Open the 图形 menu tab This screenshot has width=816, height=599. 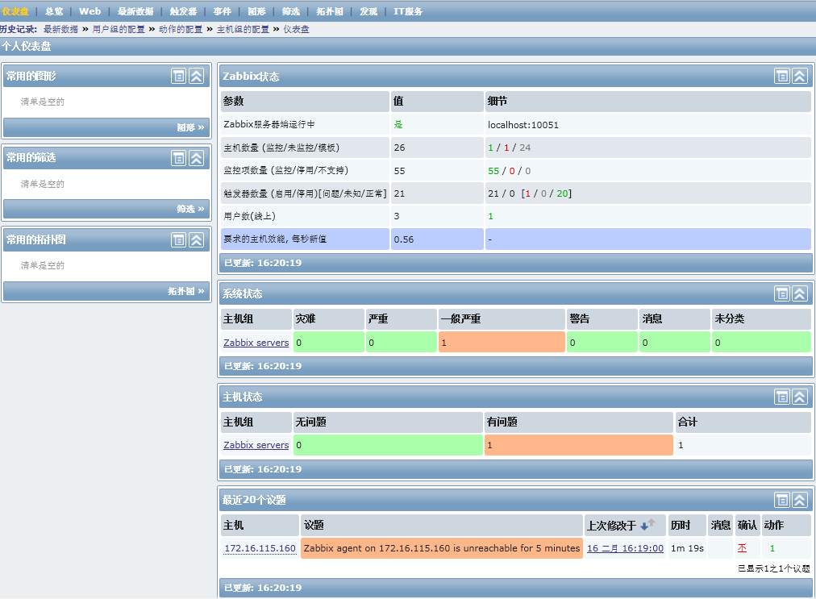pyautogui.click(x=256, y=11)
